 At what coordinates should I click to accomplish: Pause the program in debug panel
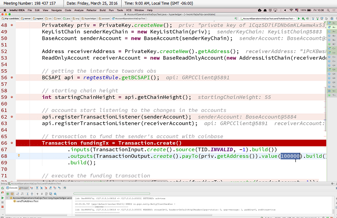pyautogui.click(x=3, y=202)
